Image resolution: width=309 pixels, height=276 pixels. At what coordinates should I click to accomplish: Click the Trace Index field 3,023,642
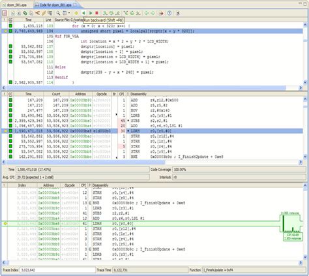(x=57, y=270)
